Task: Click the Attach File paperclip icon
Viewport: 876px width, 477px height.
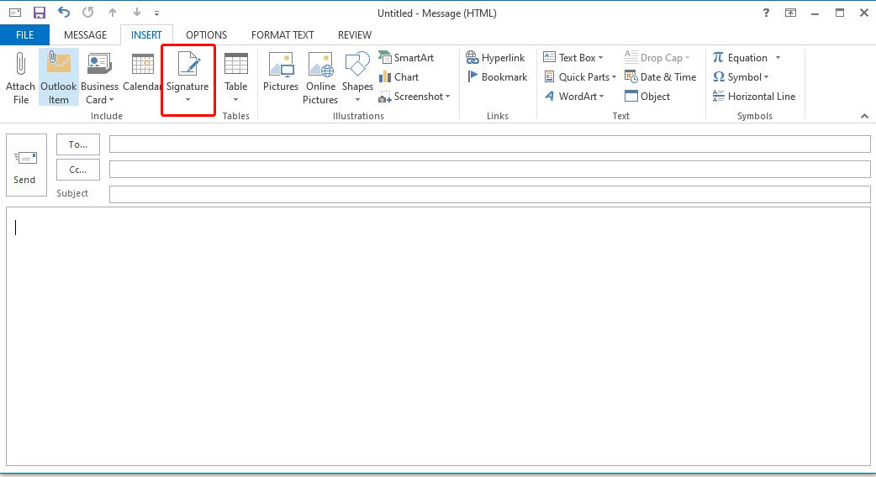Action: tap(21, 64)
